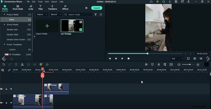Open the Export menu

coord(54,2)
